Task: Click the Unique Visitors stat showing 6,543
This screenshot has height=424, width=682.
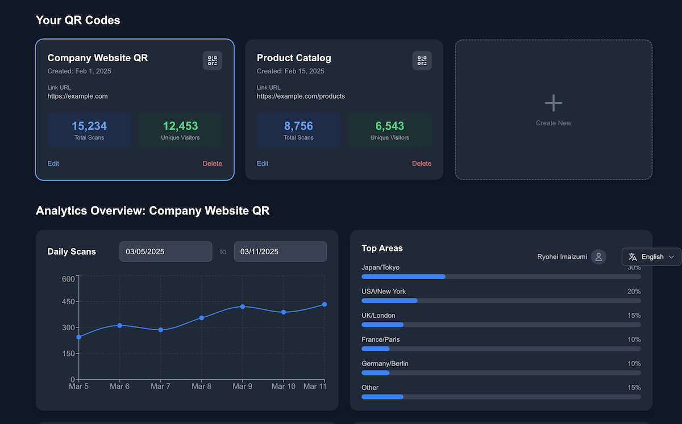Action: click(390, 129)
